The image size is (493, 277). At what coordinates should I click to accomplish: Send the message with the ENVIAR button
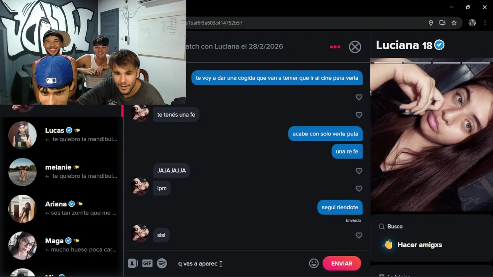click(342, 264)
